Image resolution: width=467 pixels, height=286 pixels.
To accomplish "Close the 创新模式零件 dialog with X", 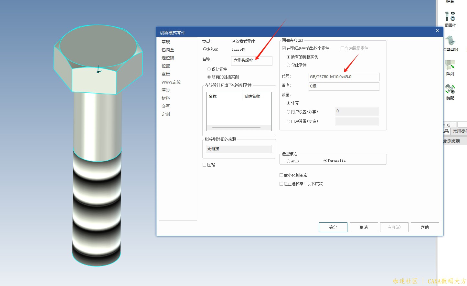I will click(437, 31).
